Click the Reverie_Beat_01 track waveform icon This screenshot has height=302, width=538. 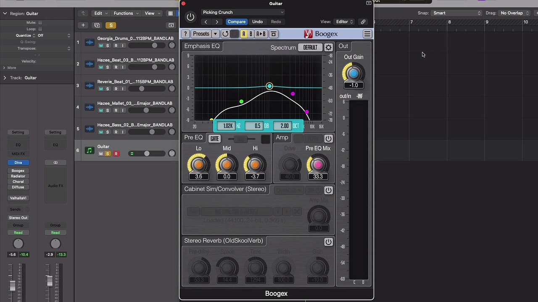89,86
